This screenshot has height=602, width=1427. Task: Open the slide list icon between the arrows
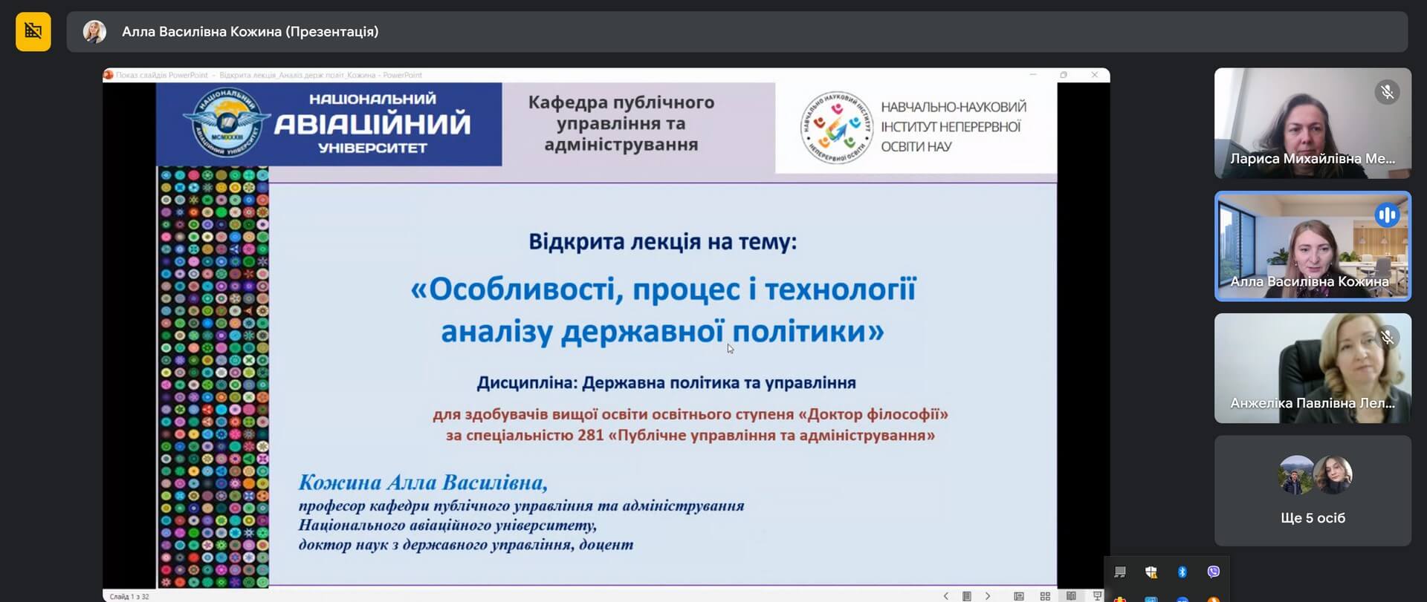pyautogui.click(x=966, y=595)
